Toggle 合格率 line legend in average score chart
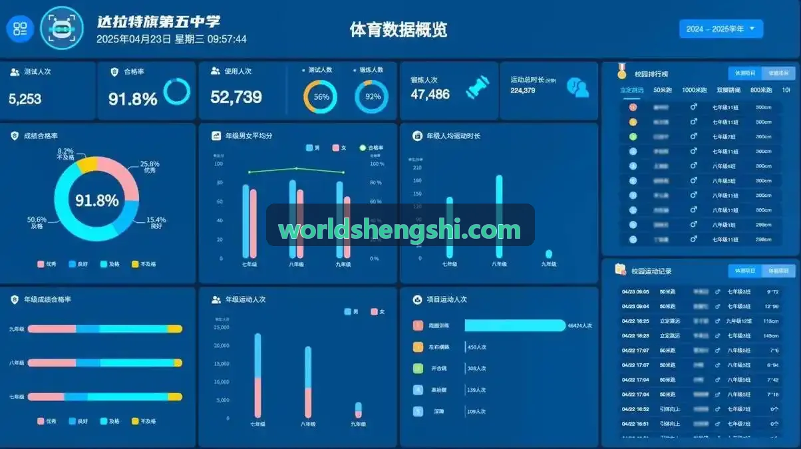The width and height of the screenshot is (801, 449). tap(371, 148)
